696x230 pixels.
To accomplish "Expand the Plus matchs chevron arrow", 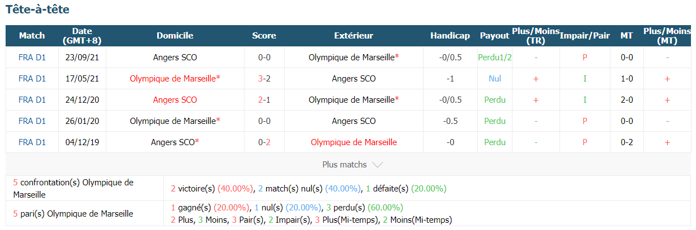I will [377, 165].
